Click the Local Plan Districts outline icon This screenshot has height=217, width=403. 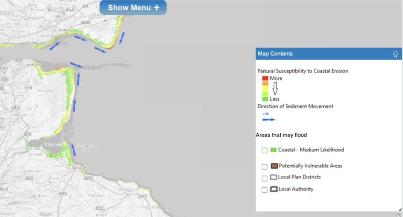click(x=274, y=177)
